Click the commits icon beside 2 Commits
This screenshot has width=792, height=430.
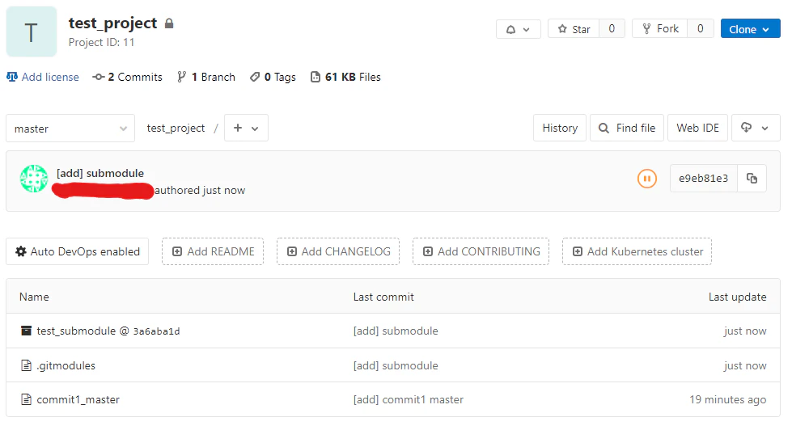click(99, 77)
